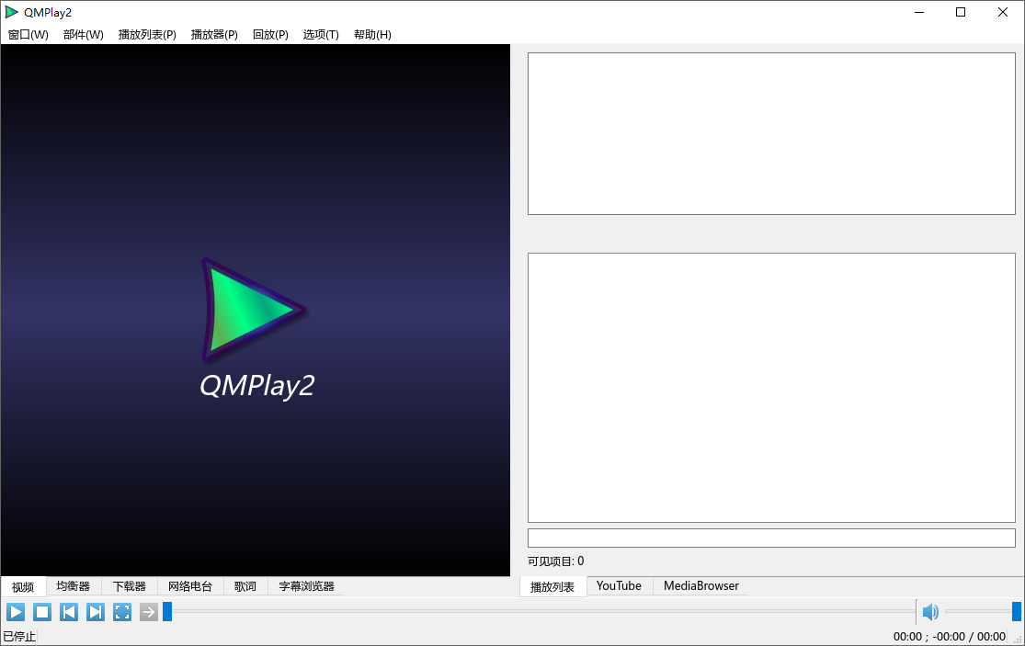Minimize the QMPlay2 window
The image size is (1025, 646).
919,12
